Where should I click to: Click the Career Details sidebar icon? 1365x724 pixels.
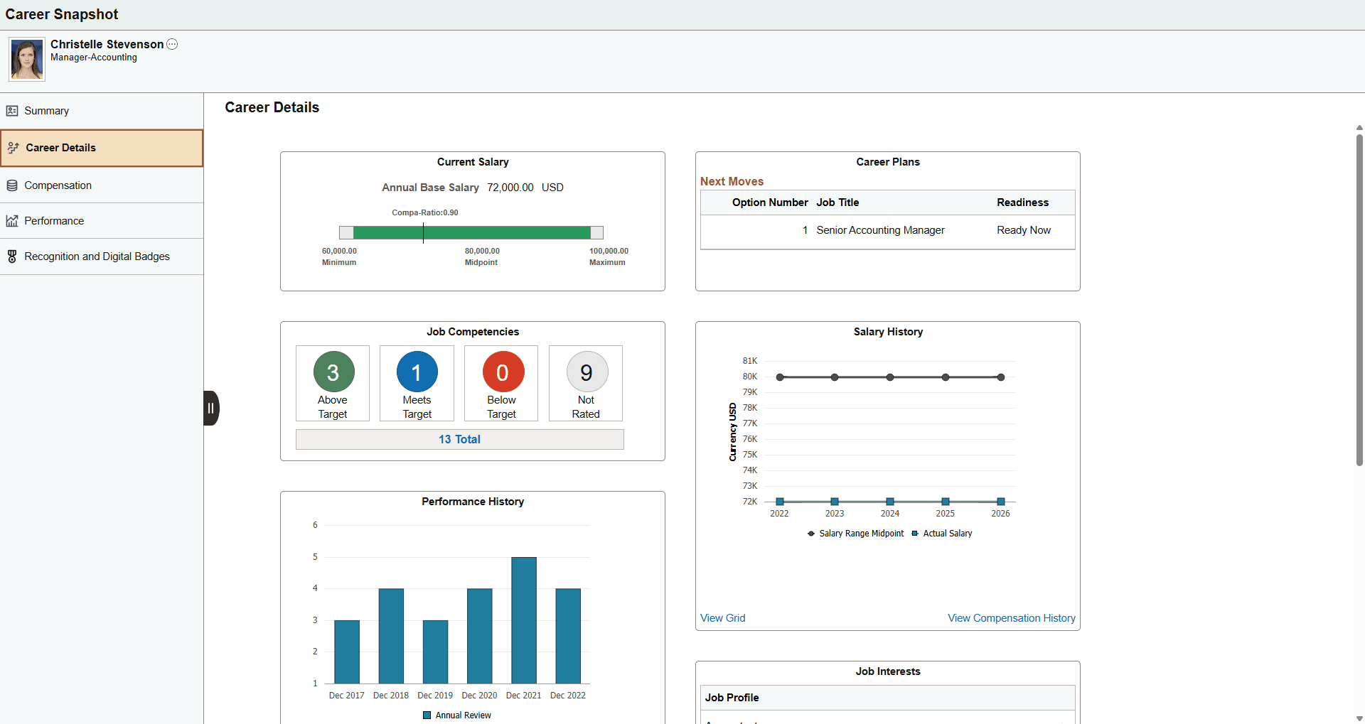[x=13, y=148]
